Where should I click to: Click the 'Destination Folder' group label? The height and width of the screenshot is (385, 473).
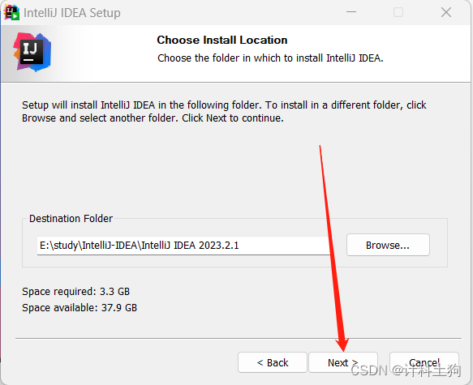[x=71, y=218]
